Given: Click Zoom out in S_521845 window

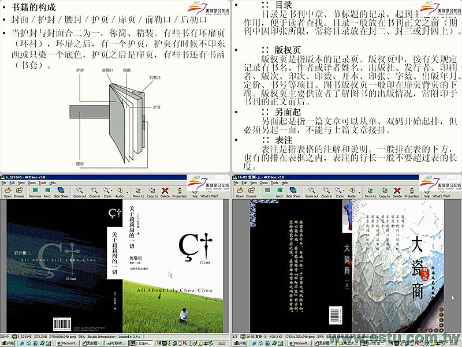Looking at the screenshot, I should 80,192.
